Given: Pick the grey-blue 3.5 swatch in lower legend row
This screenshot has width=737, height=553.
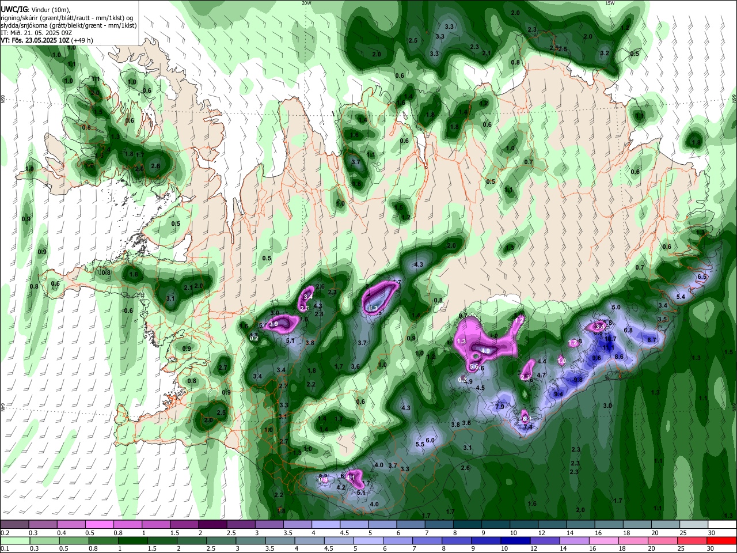Looking at the screenshot, I should pyautogui.click(x=280, y=541).
